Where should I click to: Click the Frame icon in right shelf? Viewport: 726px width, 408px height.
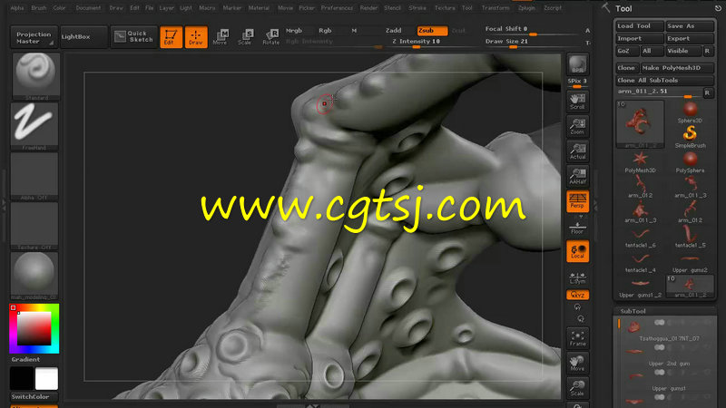pyautogui.click(x=577, y=337)
